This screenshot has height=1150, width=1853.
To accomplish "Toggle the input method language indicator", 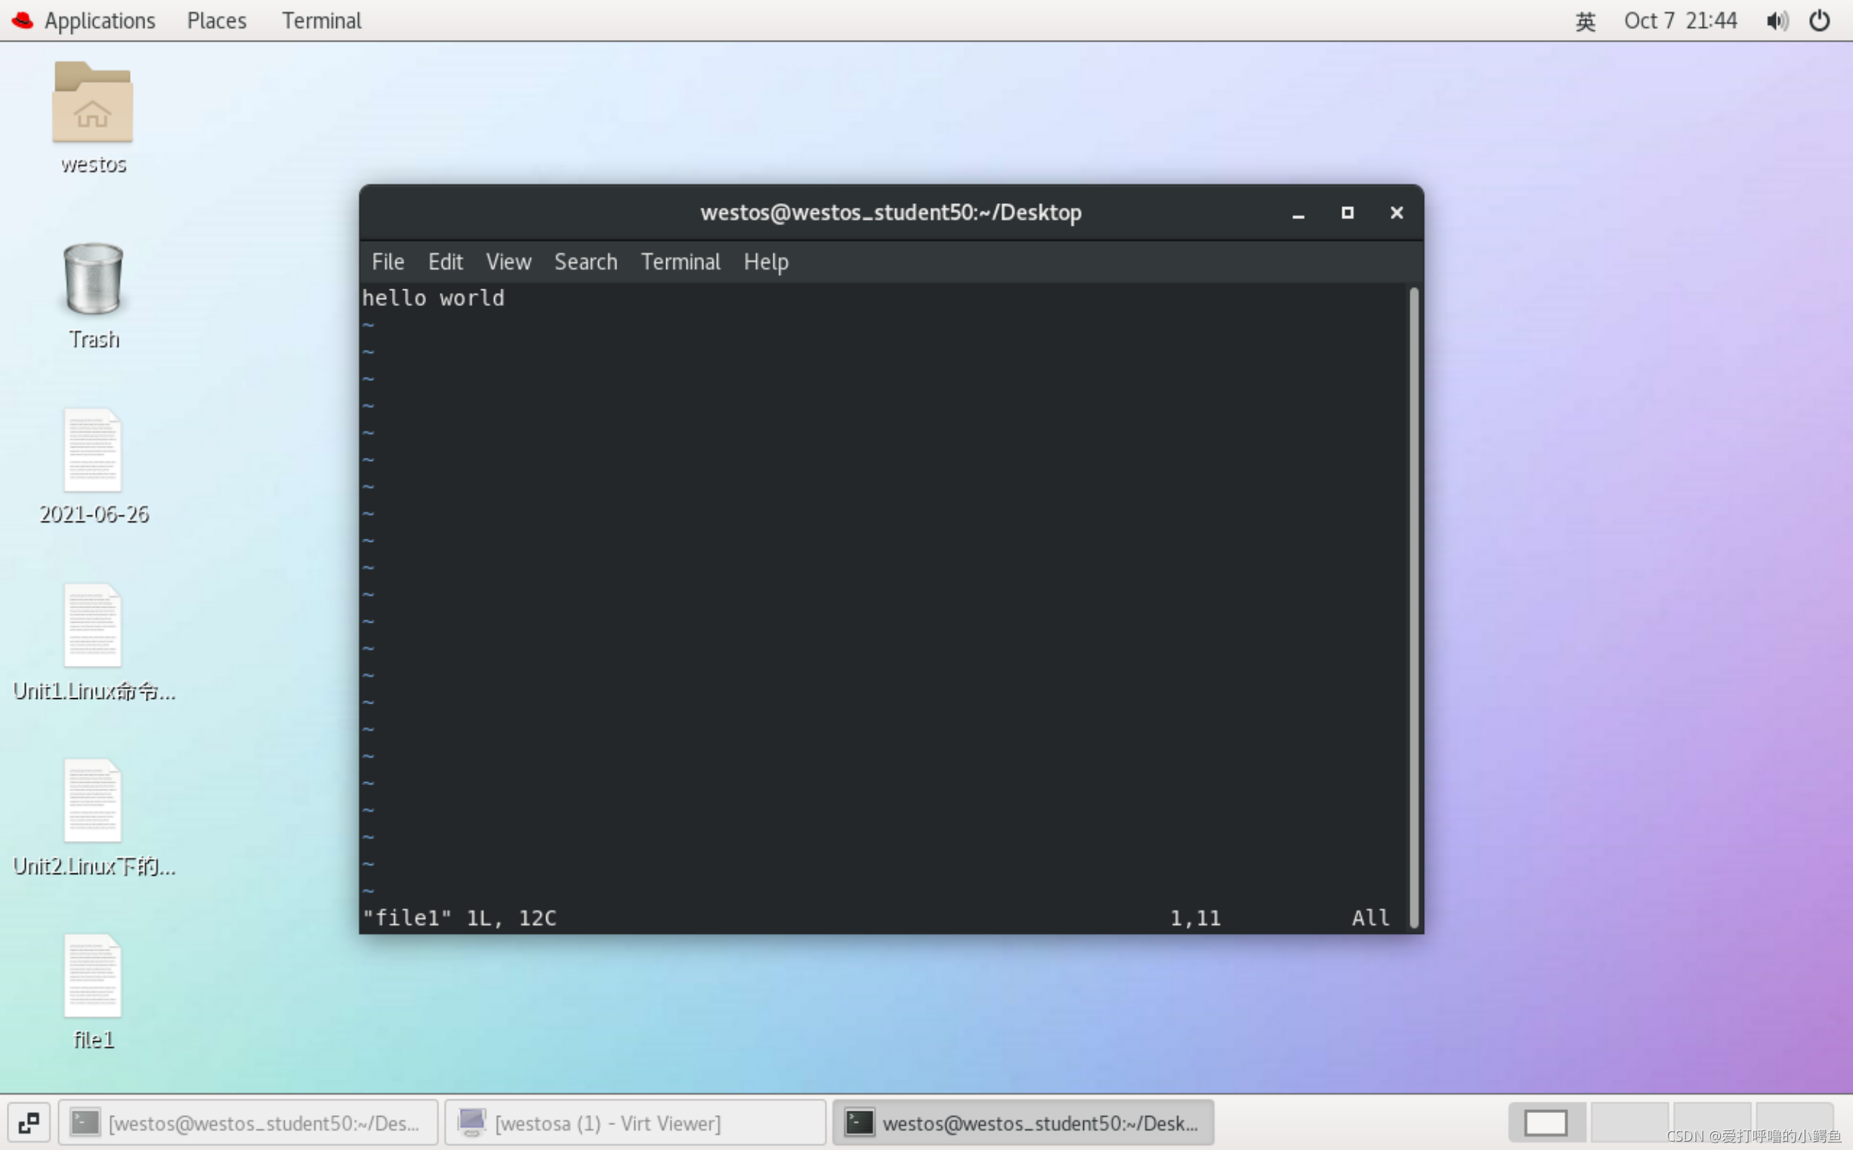I will click(x=1585, y=20).
